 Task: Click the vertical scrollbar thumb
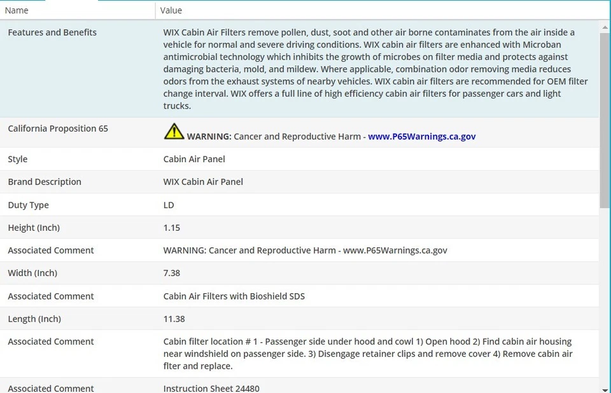tap(605, 120)
